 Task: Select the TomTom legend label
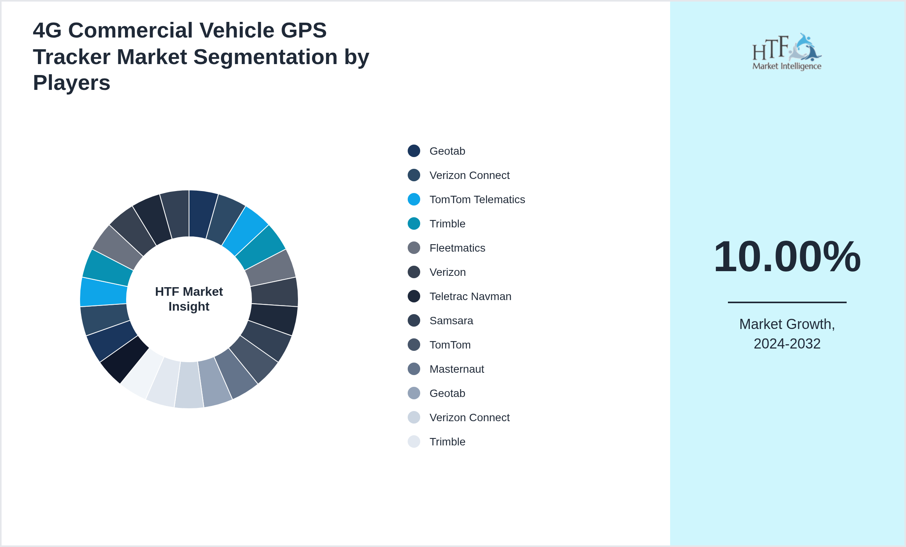coord(450,345)
